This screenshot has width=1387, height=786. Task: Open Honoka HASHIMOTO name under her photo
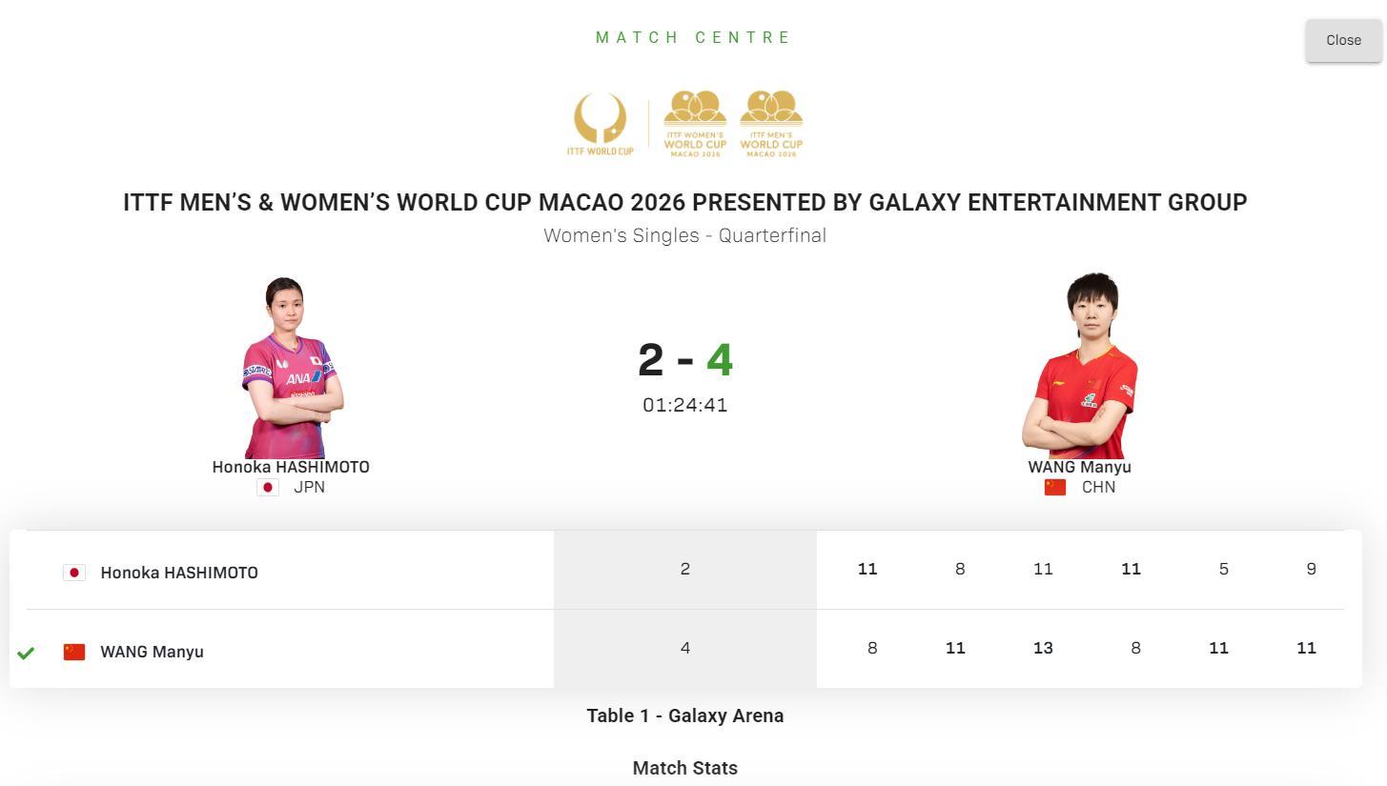pos(291,467)
